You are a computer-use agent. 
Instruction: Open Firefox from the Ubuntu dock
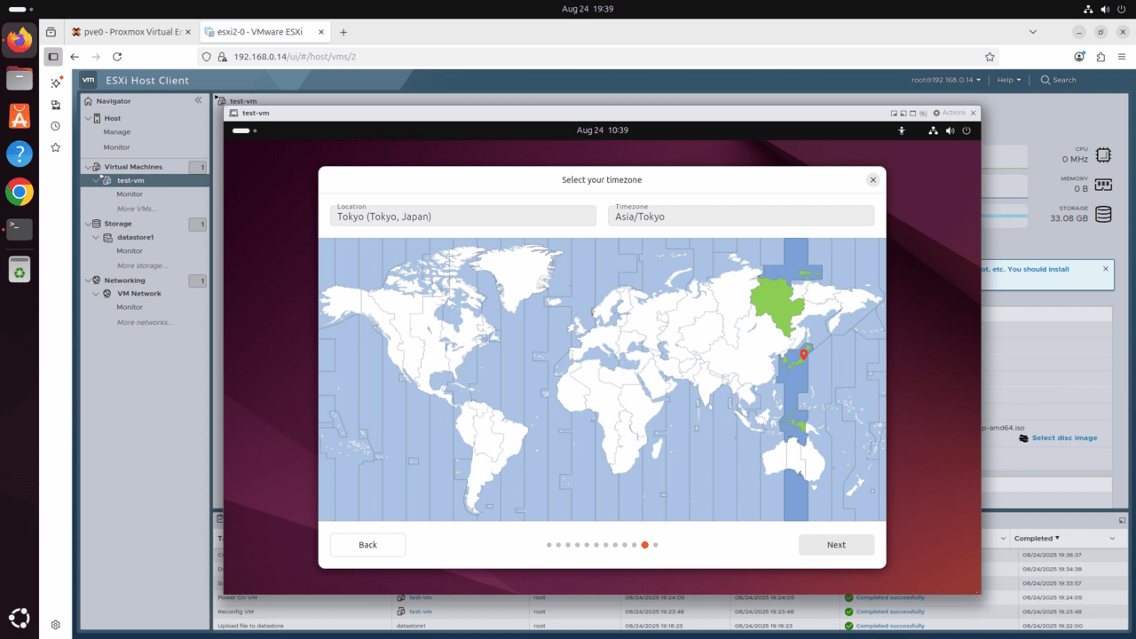[x=20, y=40]
